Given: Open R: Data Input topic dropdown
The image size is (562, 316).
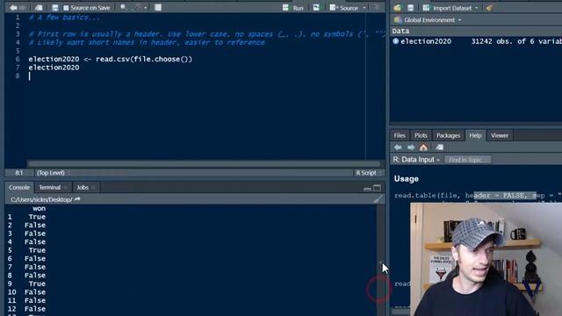Looking at the screenshot, I should tap(416, 160).
